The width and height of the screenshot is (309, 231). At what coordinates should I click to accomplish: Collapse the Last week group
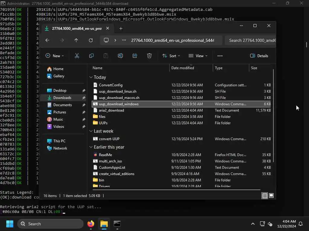coord(91,131)
